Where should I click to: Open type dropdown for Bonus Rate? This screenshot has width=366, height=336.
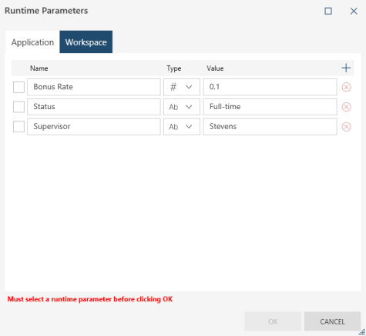[x=182, y=87]
